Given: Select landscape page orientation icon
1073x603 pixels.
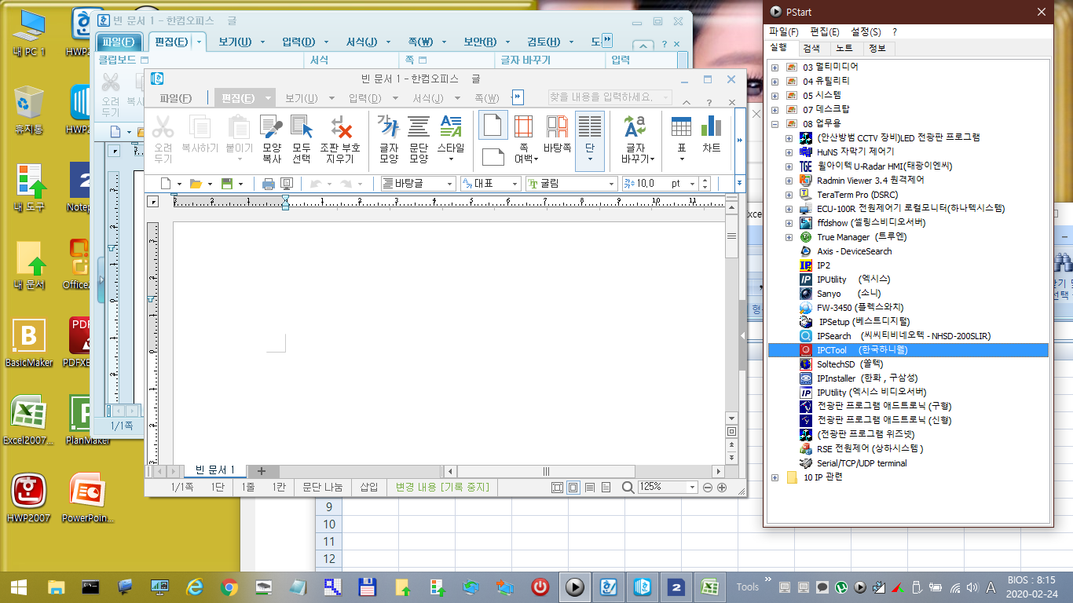Looking at the screenshot, I should (493, 156).
